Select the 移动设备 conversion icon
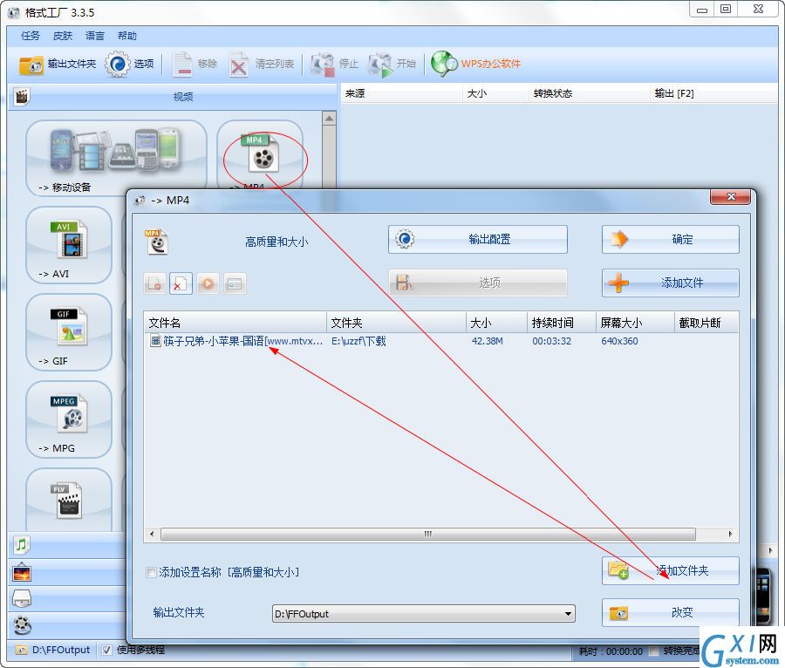 click(116, 158)
